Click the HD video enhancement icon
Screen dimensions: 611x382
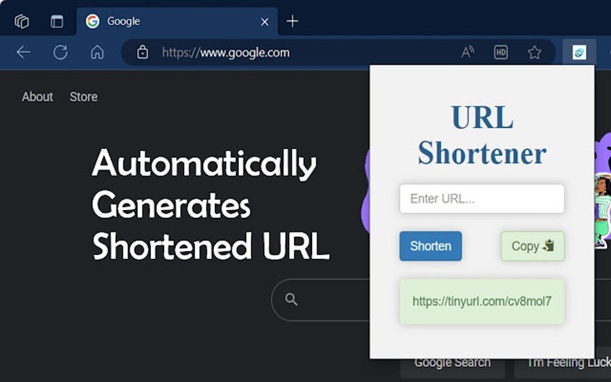click(501, 52)
